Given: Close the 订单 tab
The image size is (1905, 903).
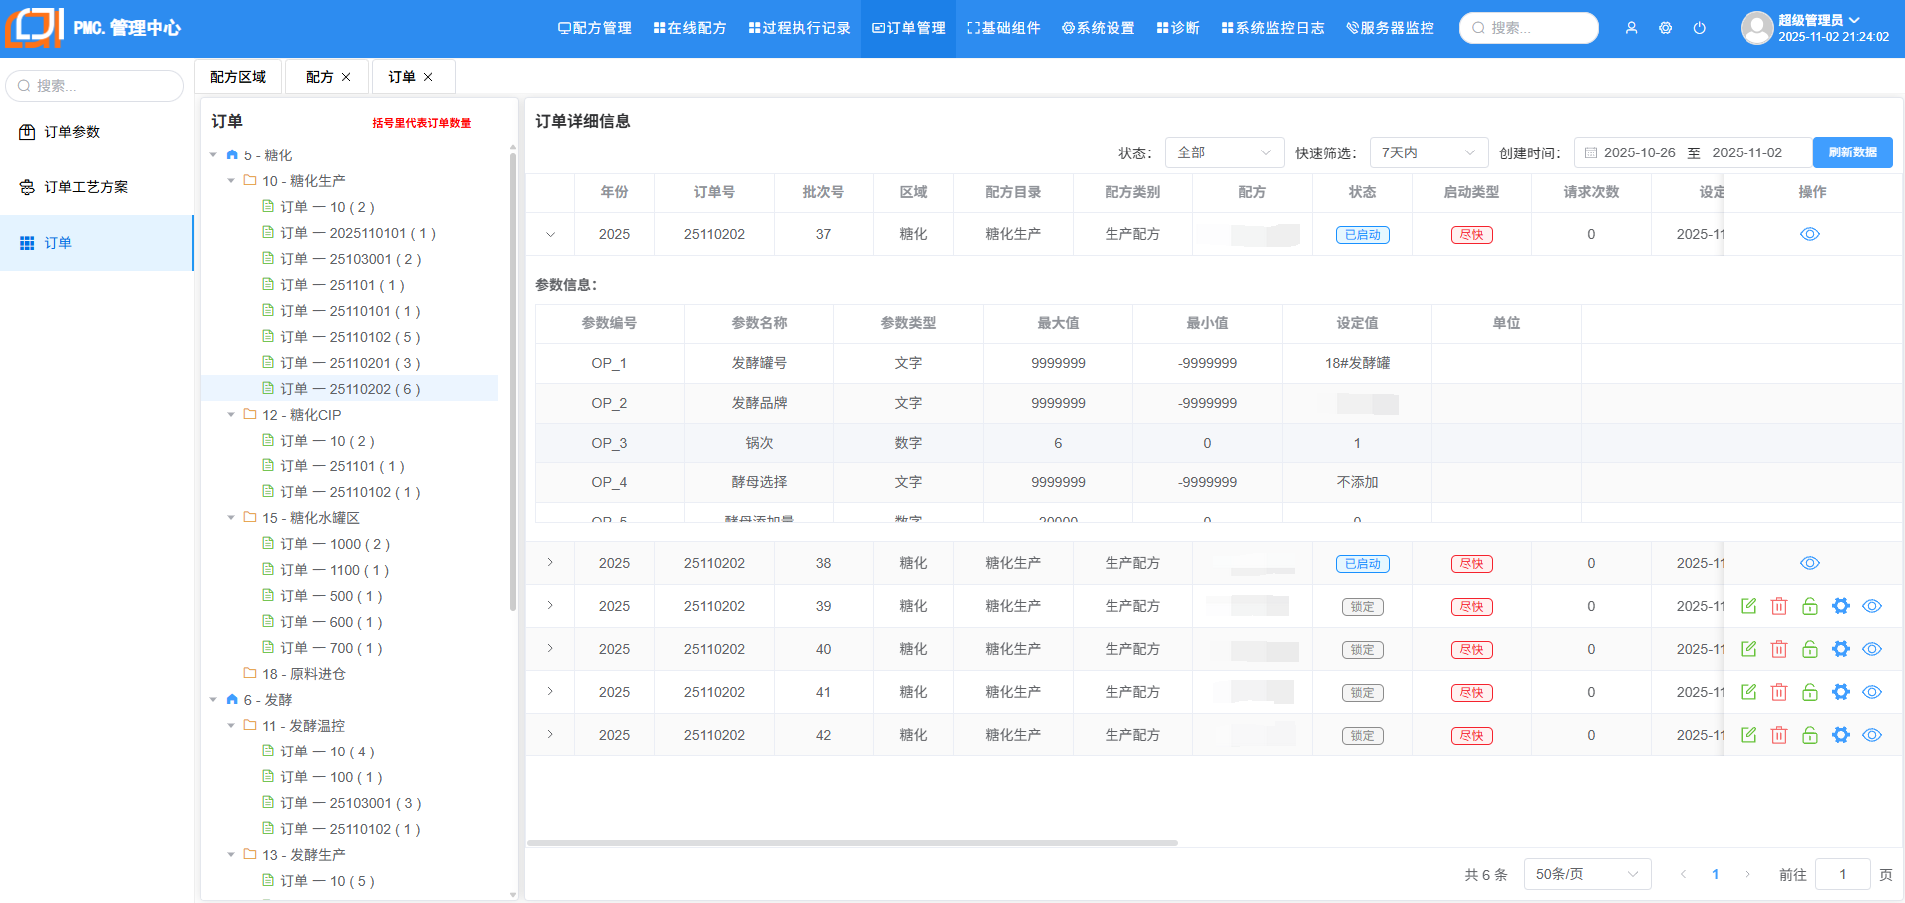Looking at the screenshot, I should (428, 77).
